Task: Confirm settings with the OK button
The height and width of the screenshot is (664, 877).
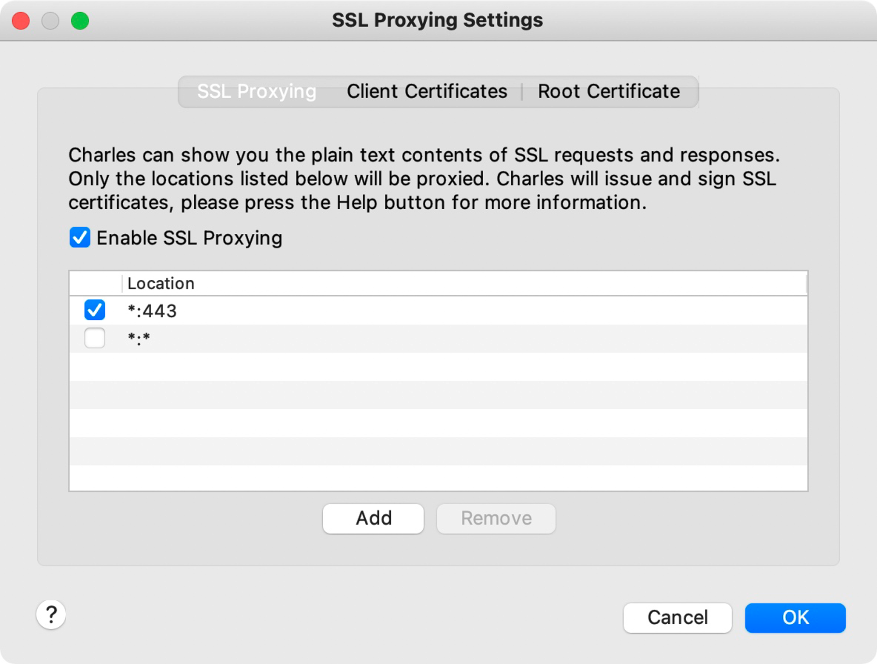Action: point(795,618)
